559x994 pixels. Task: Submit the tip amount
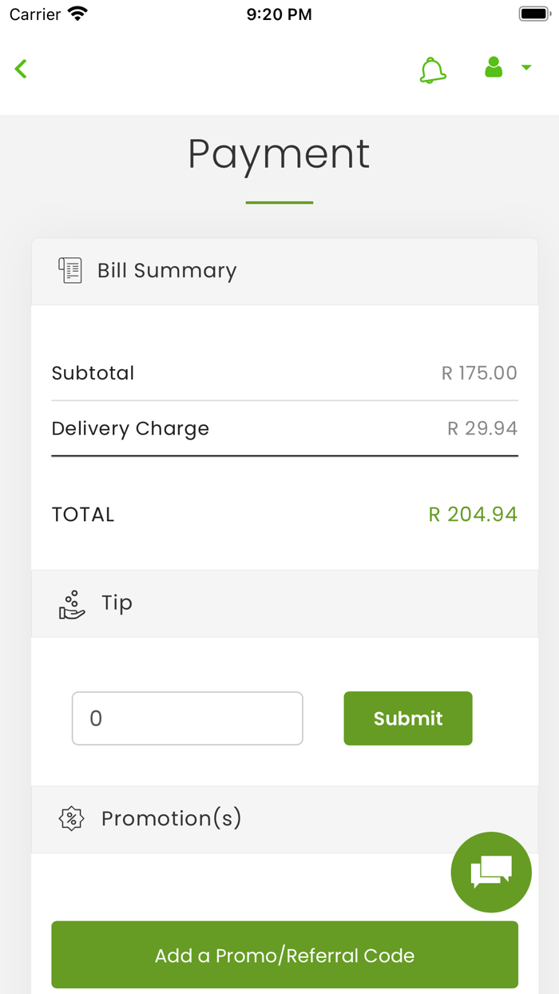point(407,718)
